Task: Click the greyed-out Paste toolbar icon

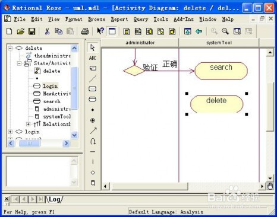Action: pyautogui.click(x=70, y=31)
